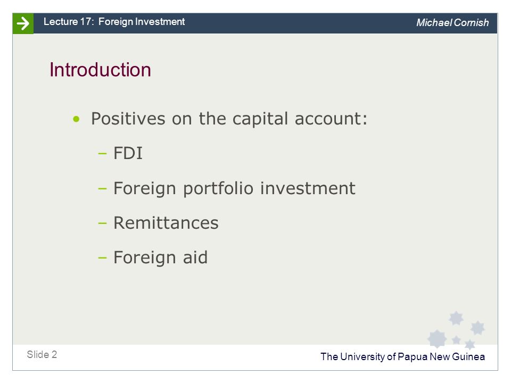Click the 'Remittances' bullet item
This screenshot has height=383, width=511.
[166, 223]
